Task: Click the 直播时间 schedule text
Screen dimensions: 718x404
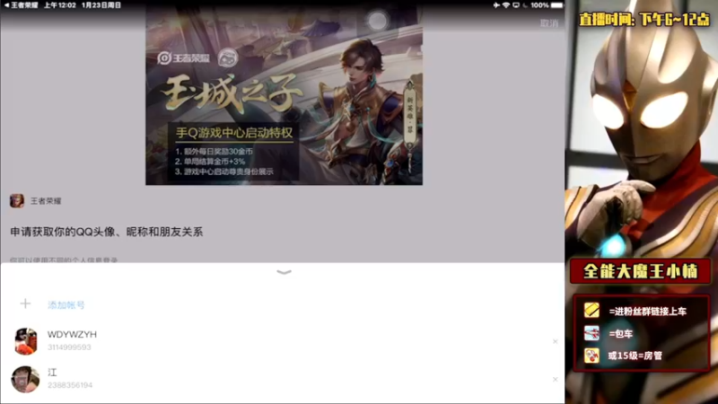Action: point(644,19)
